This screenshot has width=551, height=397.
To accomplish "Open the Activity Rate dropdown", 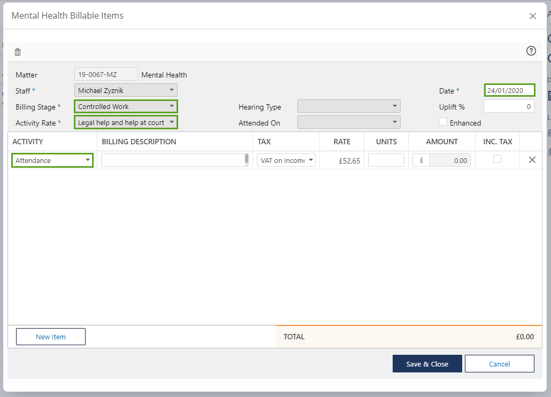I will pos(126,122).
